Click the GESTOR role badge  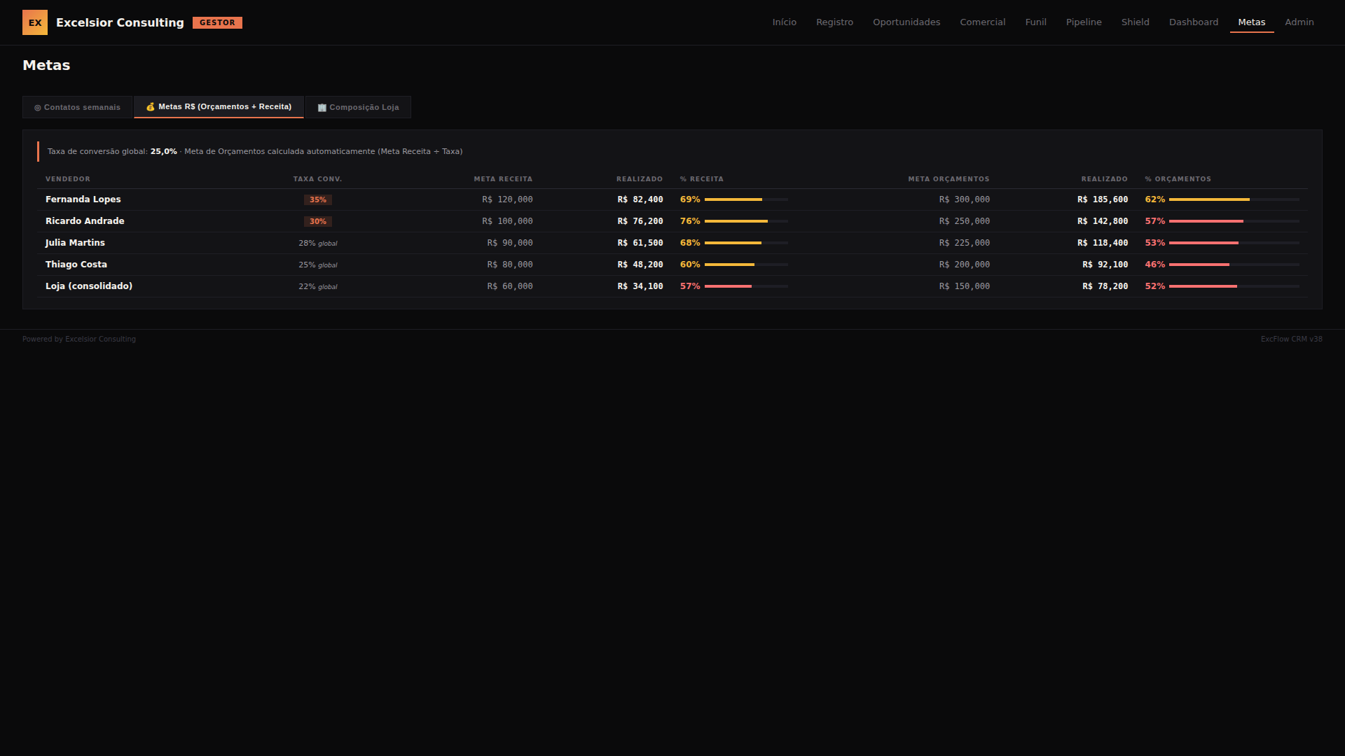[x=217, y=22]
